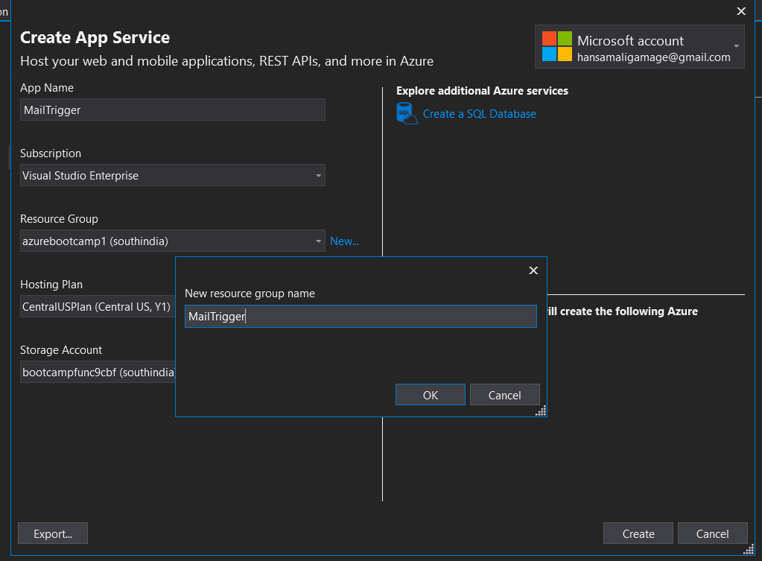This screenshot has width=762, height=561.
Task: Click the Microsoft logo icon
Action: click(x=557, y=47)
